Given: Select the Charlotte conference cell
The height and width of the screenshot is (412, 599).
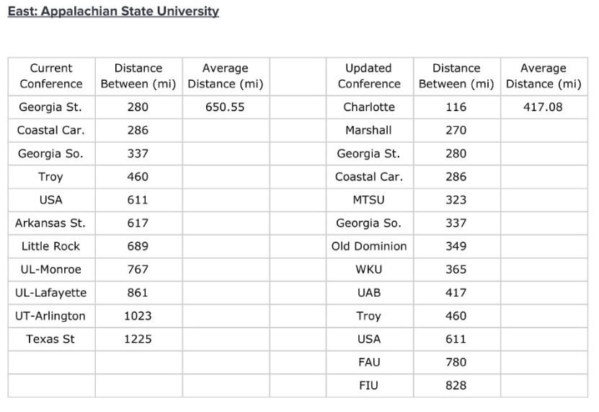Looking at the screenshot, I should [369, 108].
